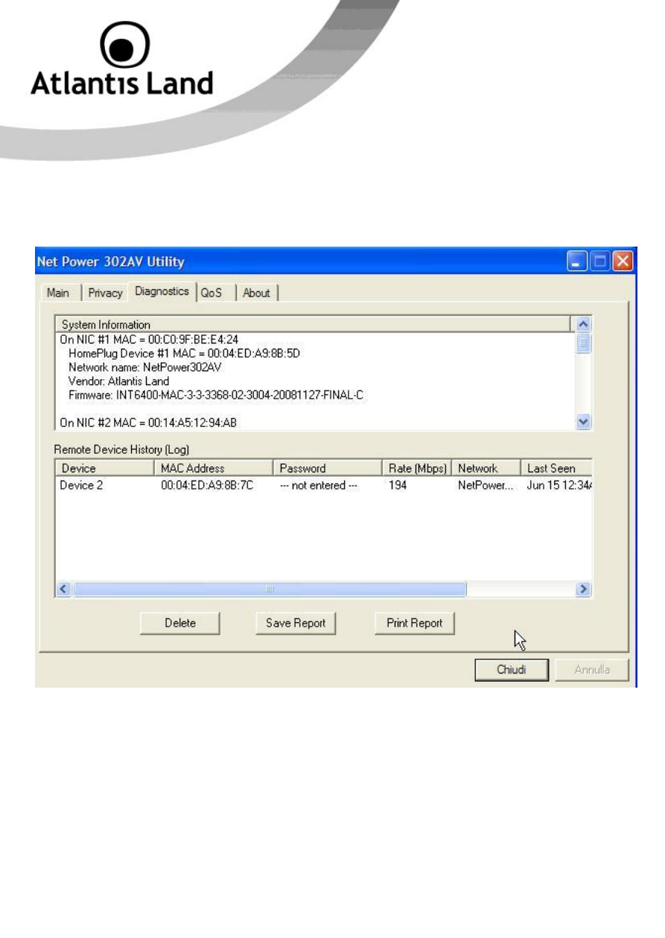Sort log by Device column header
This screenshot has height=938, width=665.
[x=105, y=469]
